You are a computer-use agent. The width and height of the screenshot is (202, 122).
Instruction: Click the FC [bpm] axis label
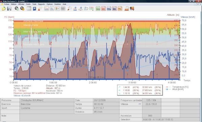pos(9,17)
